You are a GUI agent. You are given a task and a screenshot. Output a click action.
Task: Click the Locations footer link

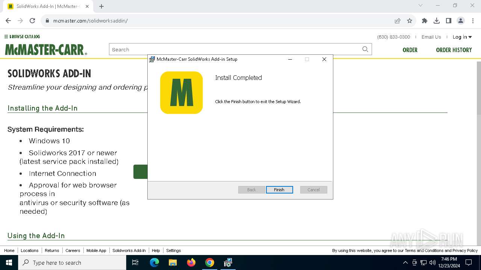(x=30, y=250)
